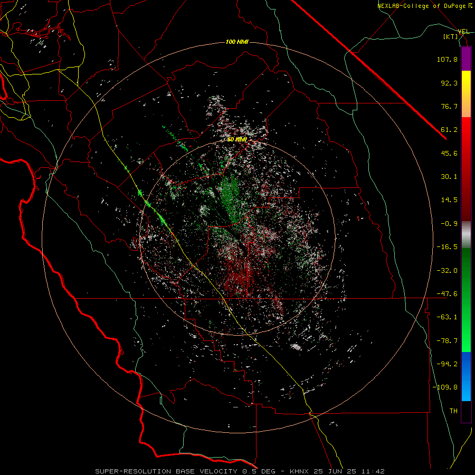The width and height of the screenshot is (475, 475).
Task: Click the 100 NMI range ring label
Action: [x=237, y=42]
